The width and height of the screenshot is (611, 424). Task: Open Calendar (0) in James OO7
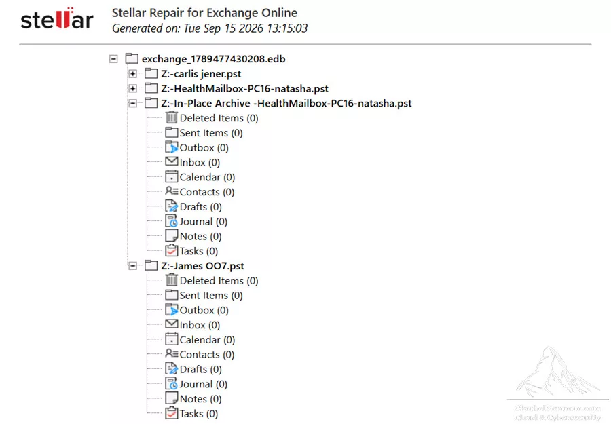click(x=207, y=340)
